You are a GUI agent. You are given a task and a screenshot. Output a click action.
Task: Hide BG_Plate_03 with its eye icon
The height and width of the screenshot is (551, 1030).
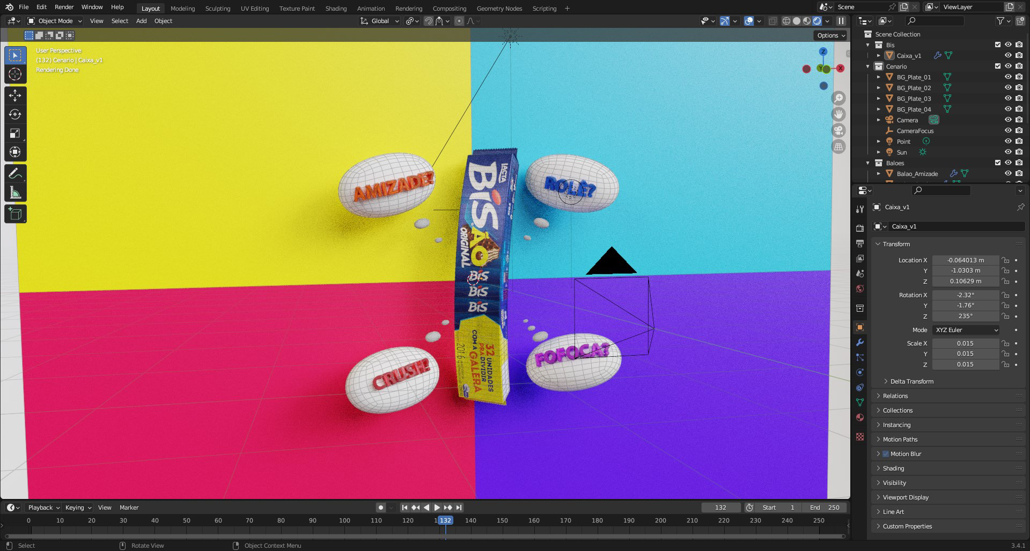point(1008,98)
